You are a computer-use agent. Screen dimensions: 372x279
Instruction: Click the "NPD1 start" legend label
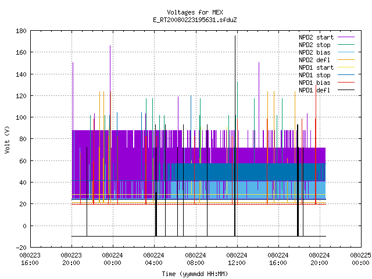tap(316, 67)
